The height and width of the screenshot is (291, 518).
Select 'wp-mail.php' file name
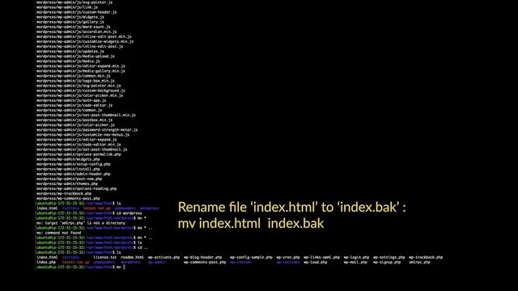pos(355,262)
